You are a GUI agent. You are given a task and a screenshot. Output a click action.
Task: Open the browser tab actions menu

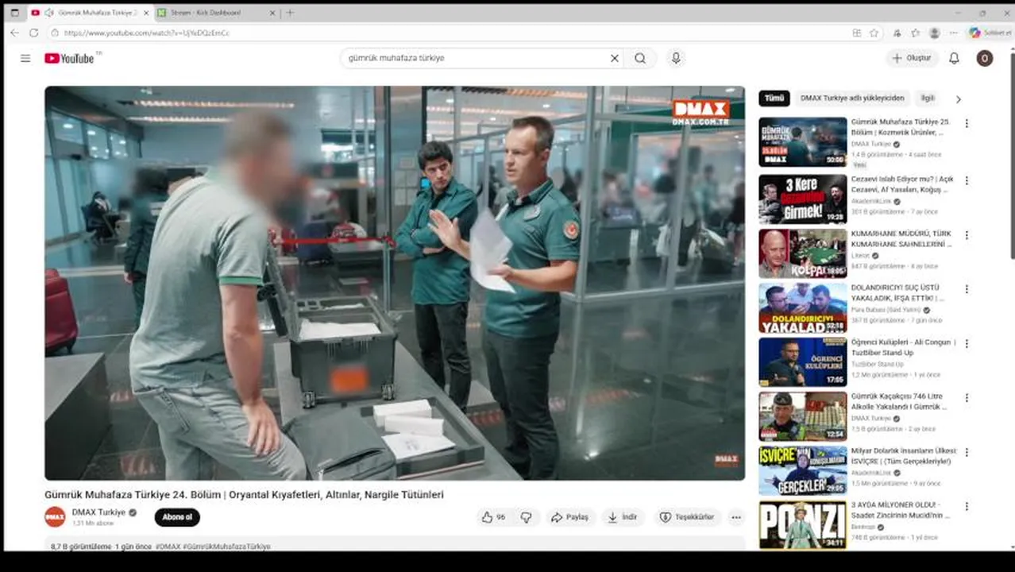14,13
